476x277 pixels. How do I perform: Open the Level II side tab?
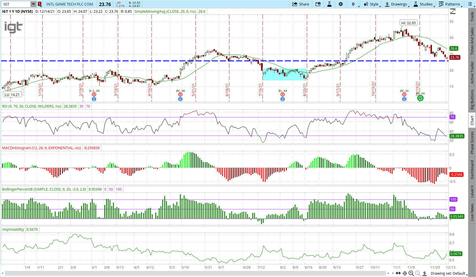click(472, 191)
